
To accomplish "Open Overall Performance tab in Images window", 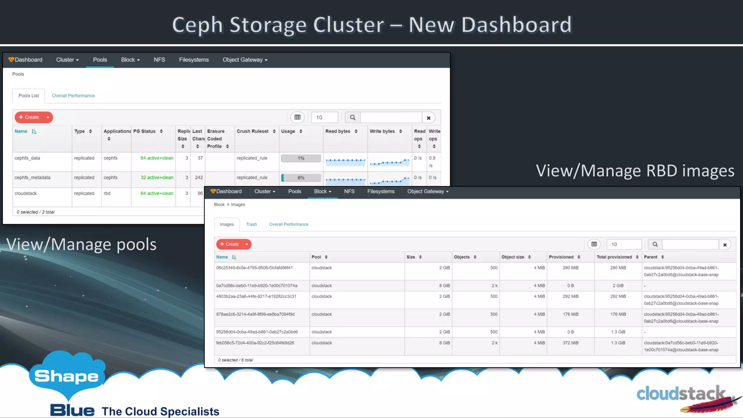I will [x=288, y=224].
